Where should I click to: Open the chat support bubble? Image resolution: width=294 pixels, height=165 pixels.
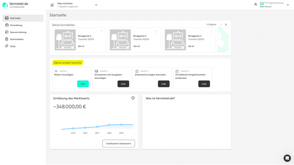287,158
